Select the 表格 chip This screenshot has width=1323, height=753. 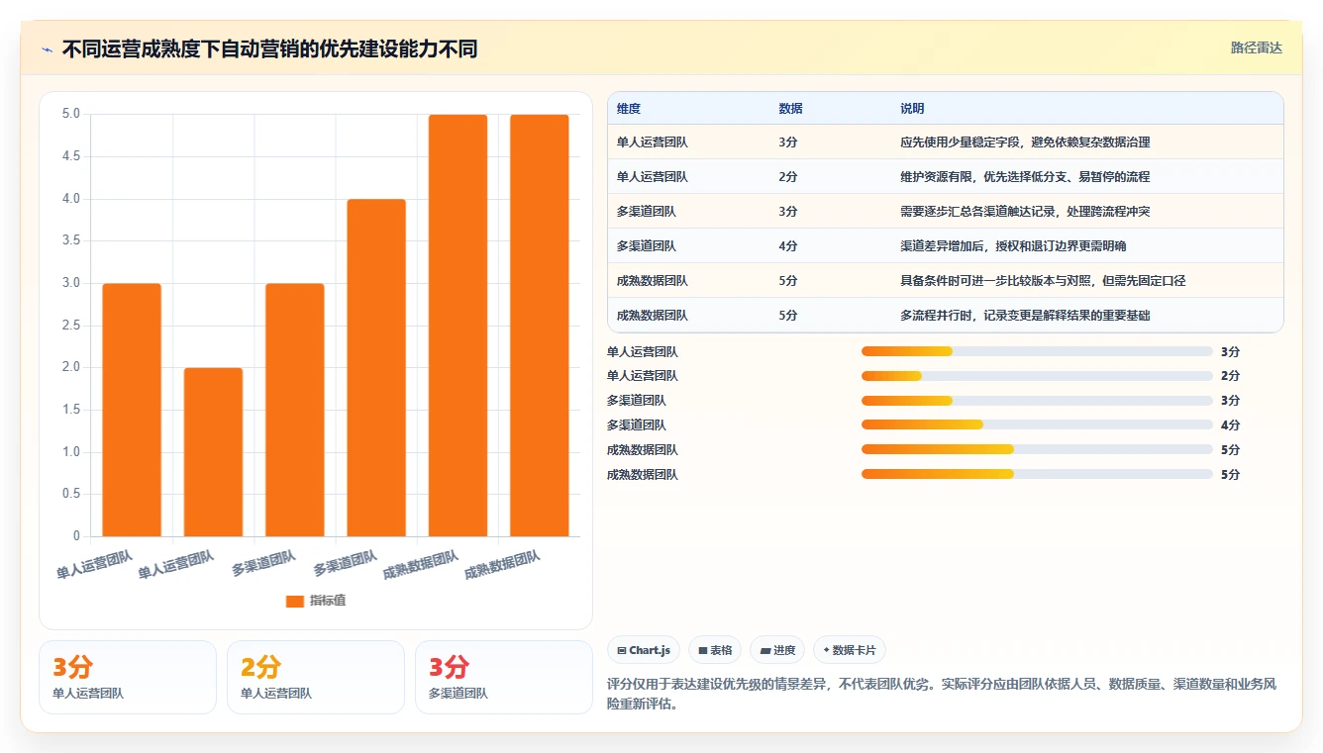[715, 650]
